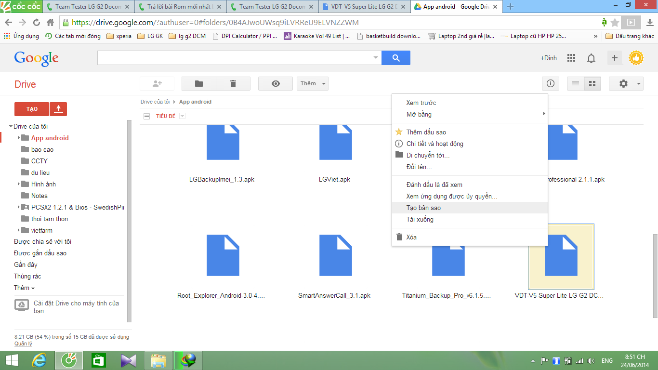Open the lg g2 DCM bookmark folder
The height and width of the screenshot is (370, 658).
(187, 36)
